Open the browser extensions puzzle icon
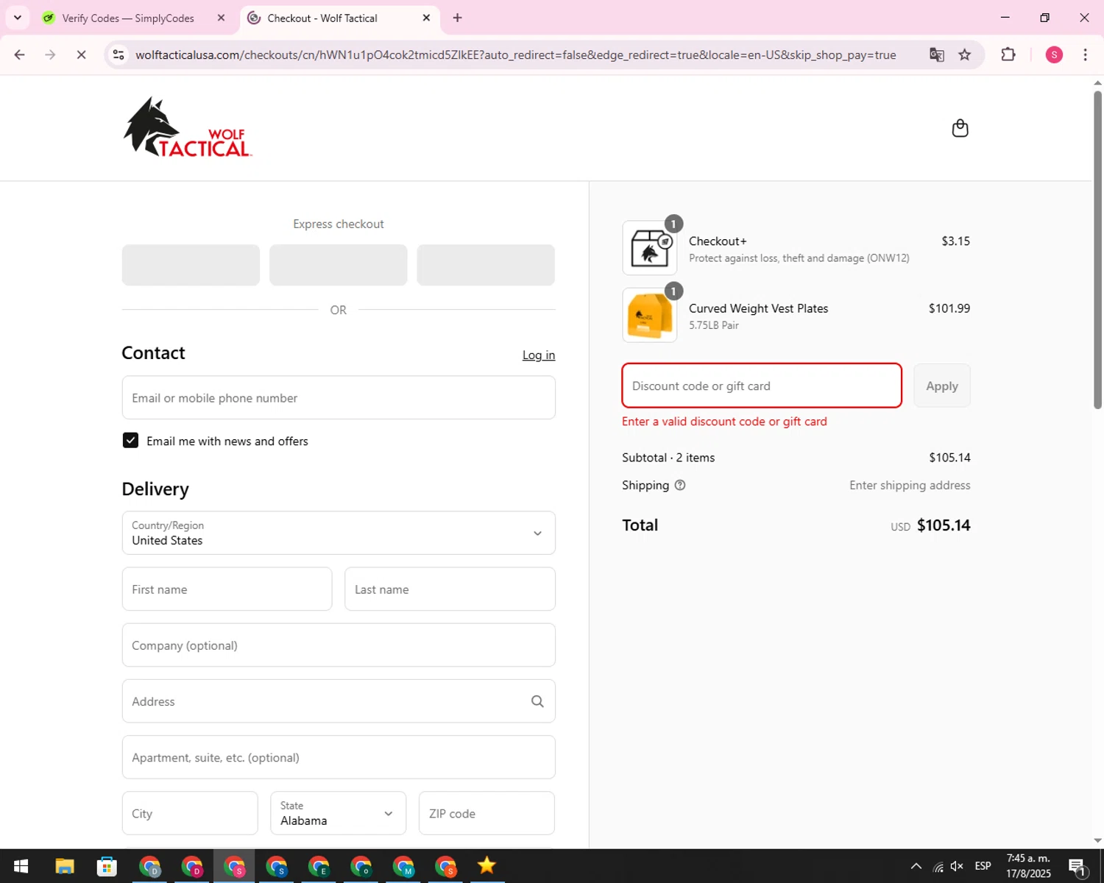Image resolution: width=1104 pixels, height=883 pixels. 1008,54
